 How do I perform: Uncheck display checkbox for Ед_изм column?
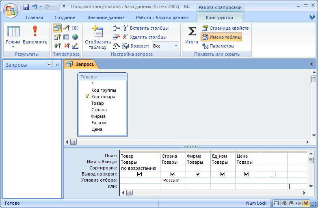(223, 174)
